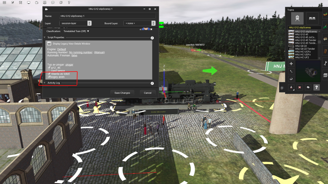Click the locomotive 3D preview thumbnail
This screenshot has height=184, width=328.
point(308,71)
